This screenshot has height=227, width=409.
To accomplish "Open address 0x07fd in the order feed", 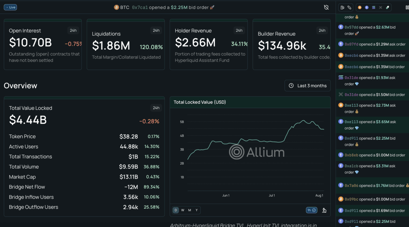I will click(351, 44).
